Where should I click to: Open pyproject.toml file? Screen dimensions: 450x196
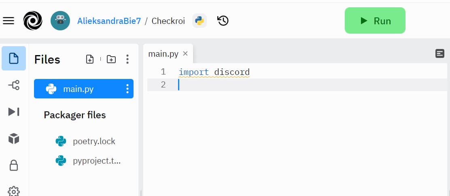88,161
